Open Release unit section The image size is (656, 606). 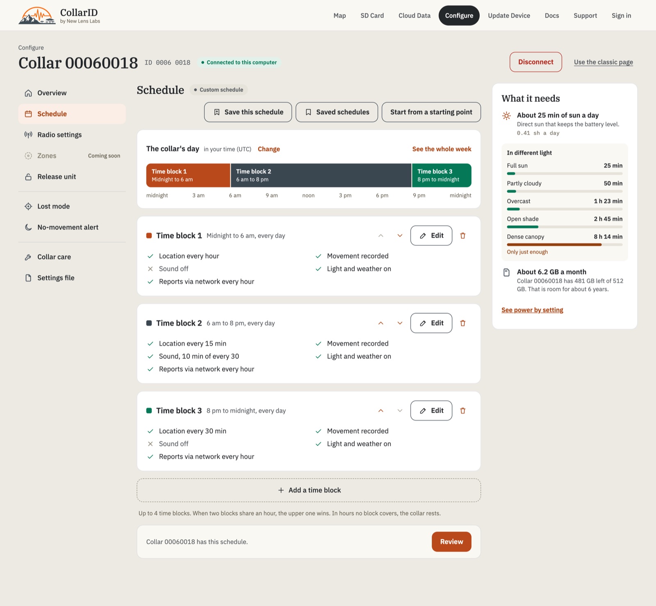(72, 176)
